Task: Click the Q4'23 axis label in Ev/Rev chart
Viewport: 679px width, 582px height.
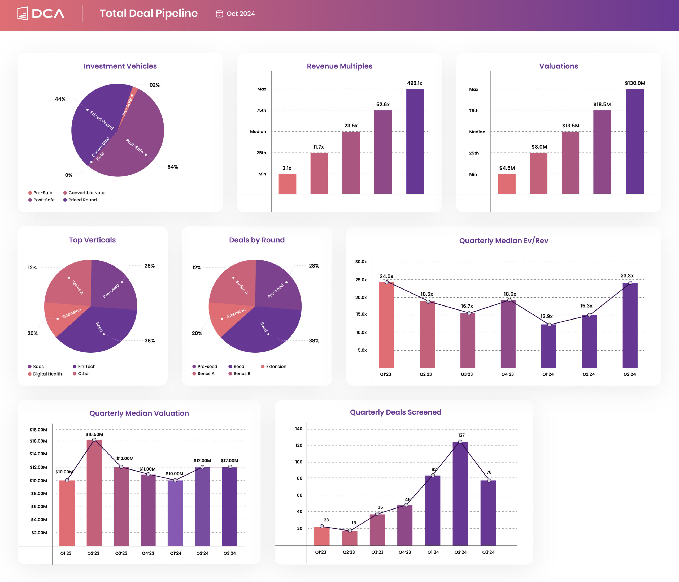Action: pyautogui.click(x=507, y=374)
